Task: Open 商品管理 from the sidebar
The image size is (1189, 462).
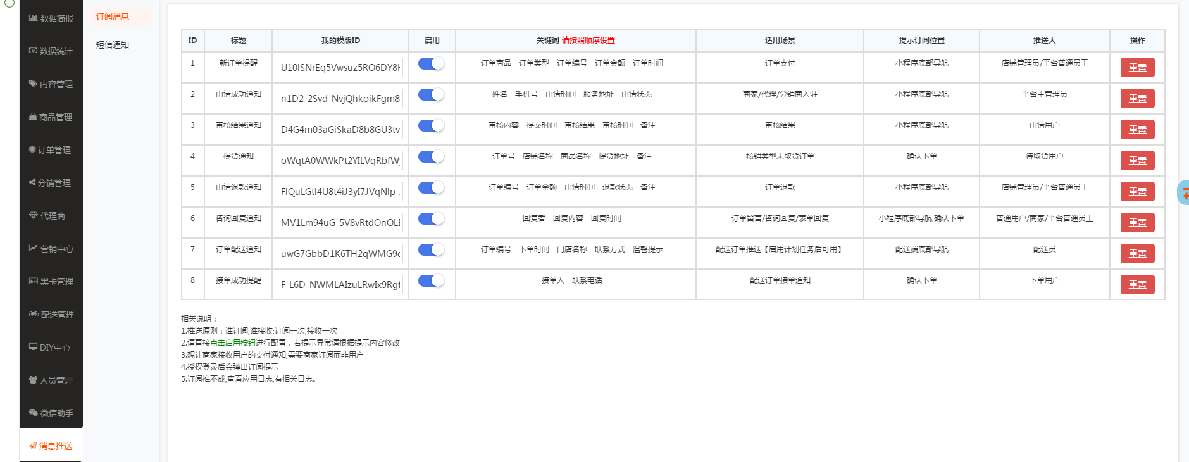Action: tap(51, 117)
